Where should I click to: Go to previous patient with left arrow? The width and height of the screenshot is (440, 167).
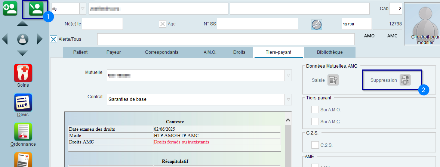pos(5,39)
